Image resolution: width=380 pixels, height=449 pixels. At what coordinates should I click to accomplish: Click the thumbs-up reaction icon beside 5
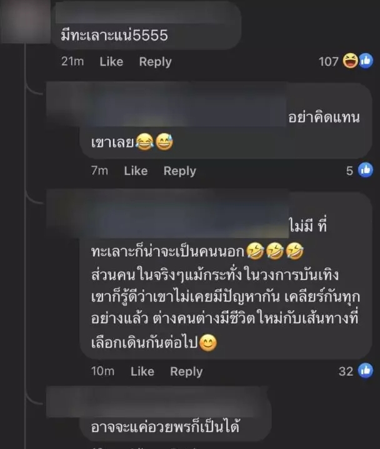pos(366,170)
